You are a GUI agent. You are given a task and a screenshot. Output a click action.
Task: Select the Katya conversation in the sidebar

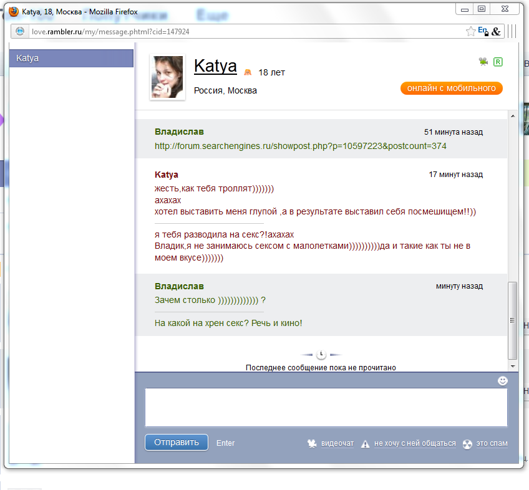pyautogui.click(x=71, y=58)
